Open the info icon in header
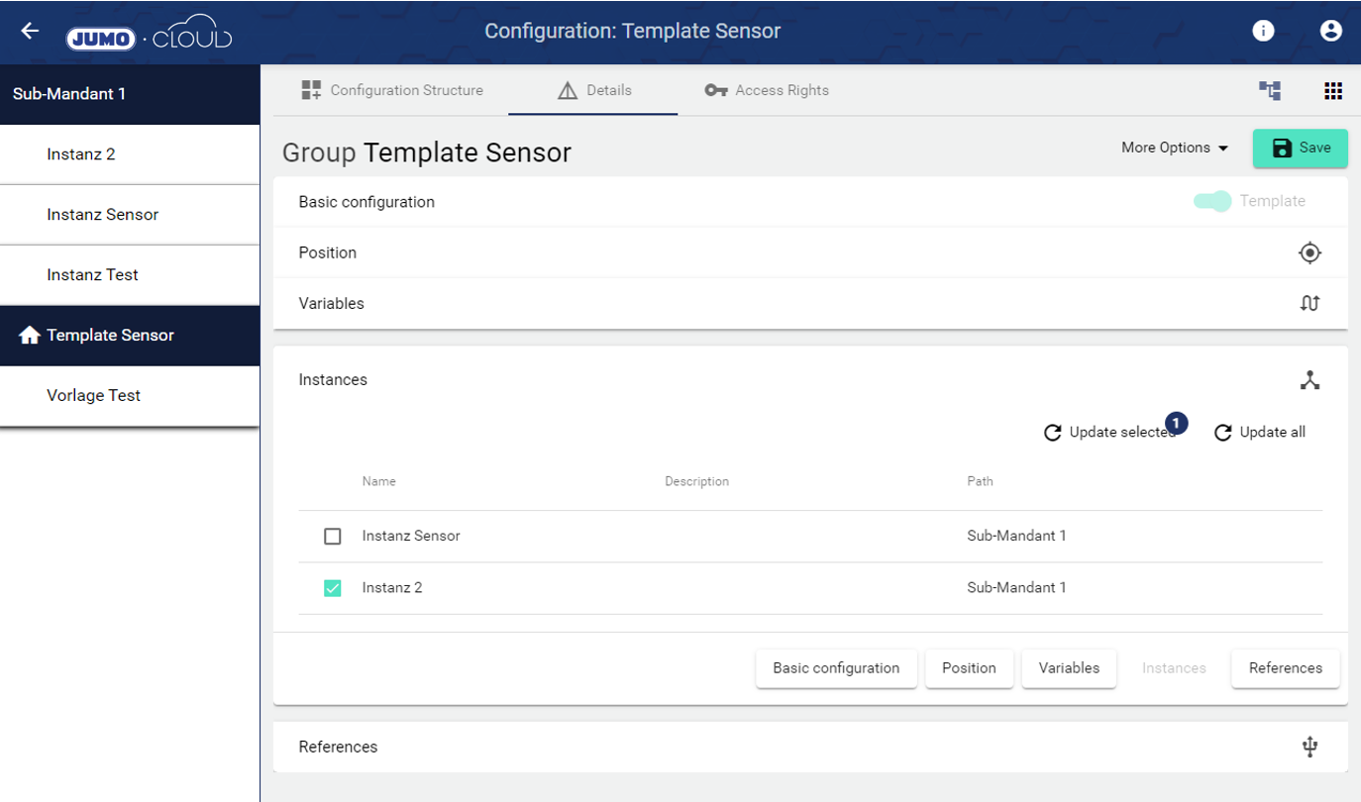The height and width of the screenshot is (802, 1361). coord(1263,31)
